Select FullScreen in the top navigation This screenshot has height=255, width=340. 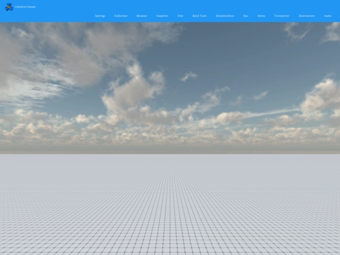(x=121, y=16)
